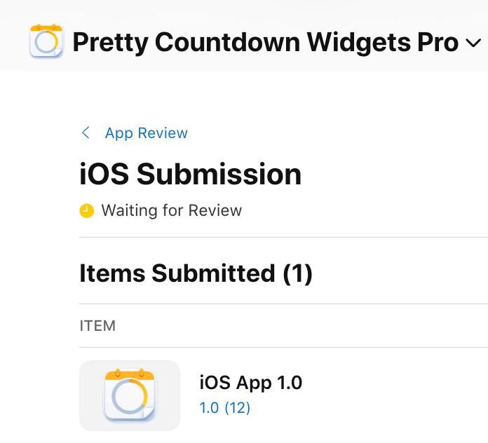Open the submitted item's app icon thumbnail
This screenshot has width=488, height=443.
tap(130, 395)
